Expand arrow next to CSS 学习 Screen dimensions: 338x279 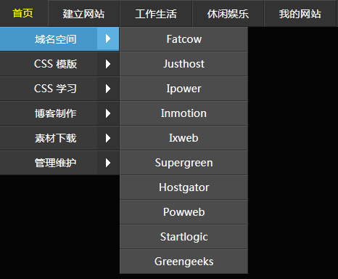coord(108,89)
